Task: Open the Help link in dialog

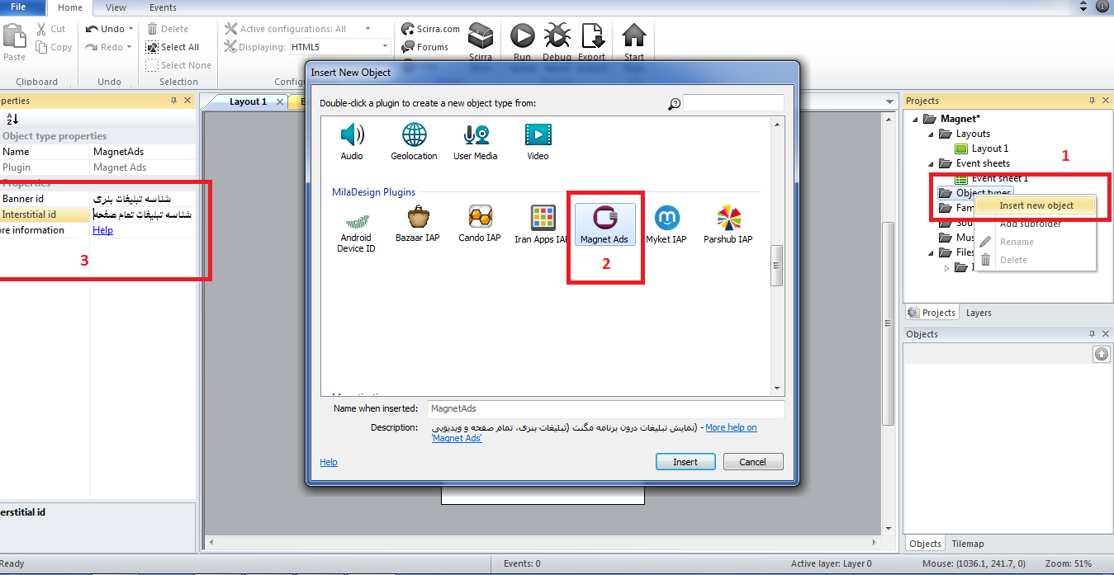Action: pos(329,462)
